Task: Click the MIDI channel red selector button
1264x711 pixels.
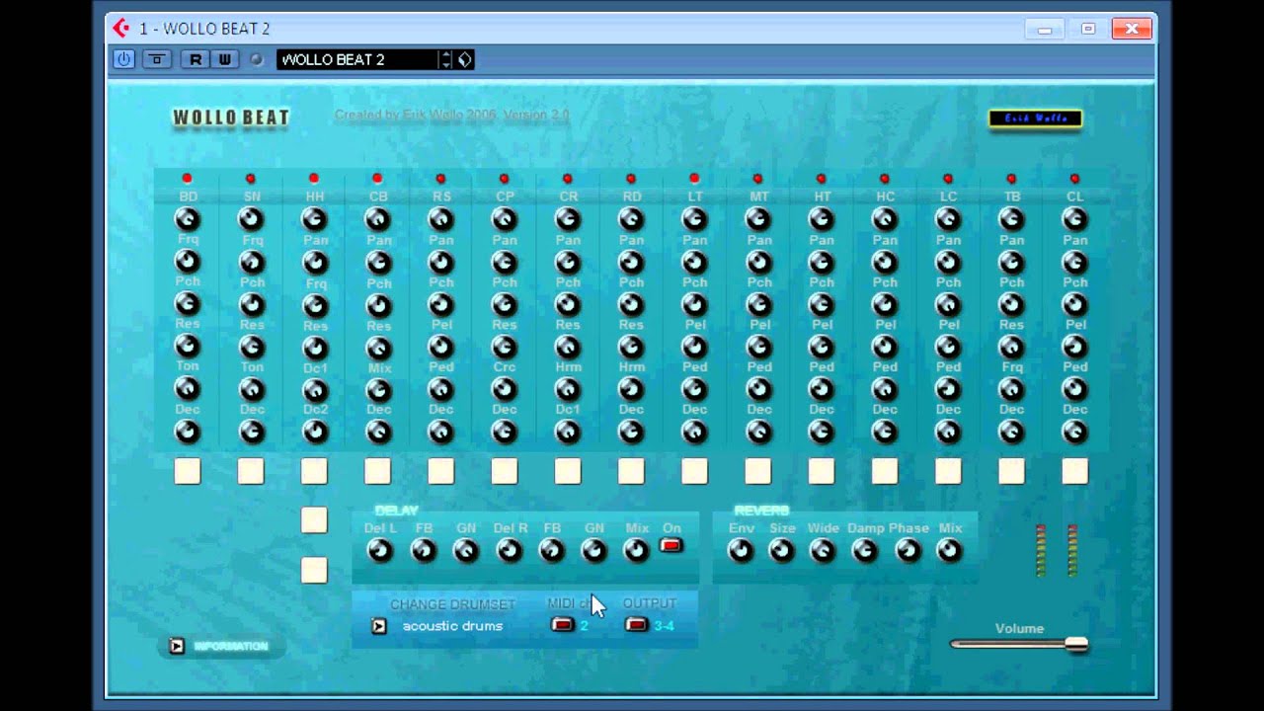Action: point(563,625)
